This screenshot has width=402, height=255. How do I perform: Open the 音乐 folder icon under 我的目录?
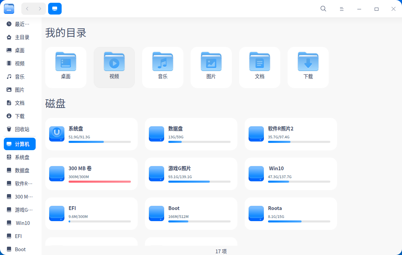(162, 61)
